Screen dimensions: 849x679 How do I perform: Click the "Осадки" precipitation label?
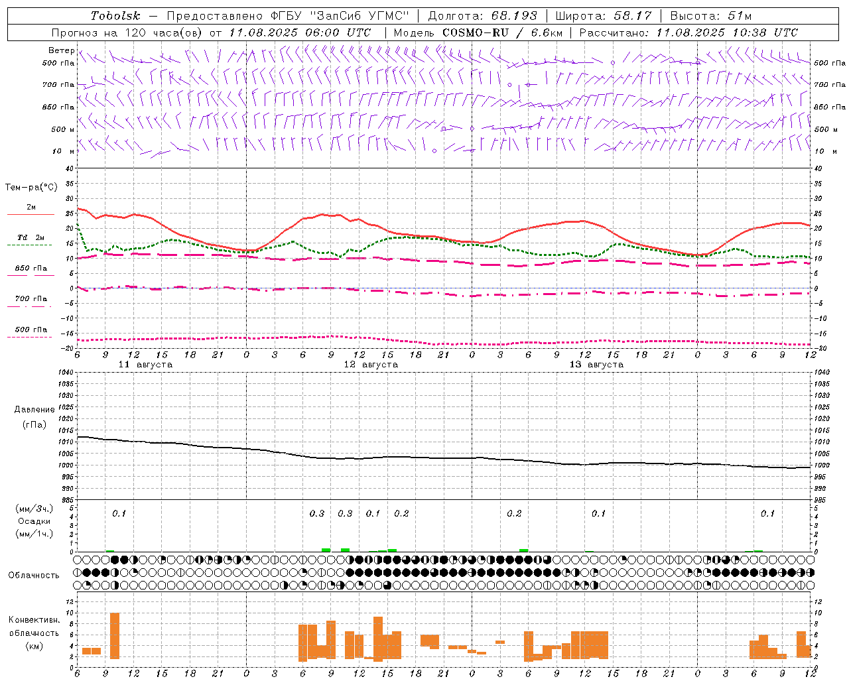pos(34,521)
